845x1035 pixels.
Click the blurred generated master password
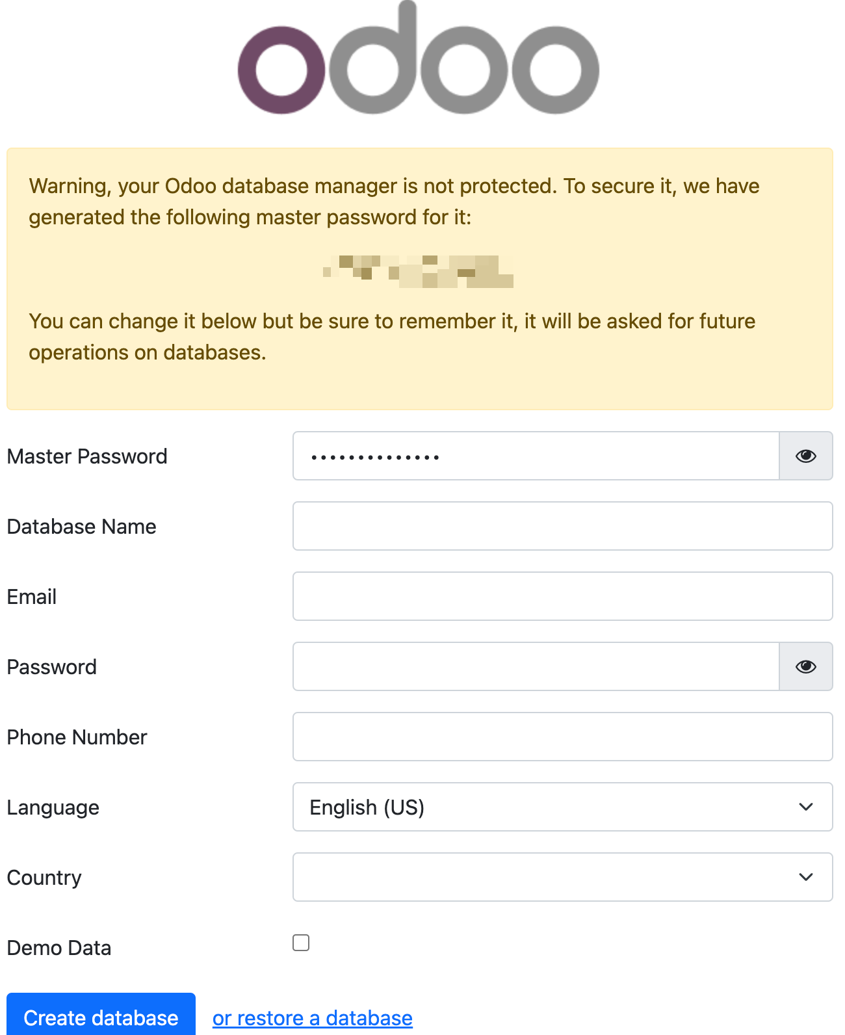coord(419,271)
